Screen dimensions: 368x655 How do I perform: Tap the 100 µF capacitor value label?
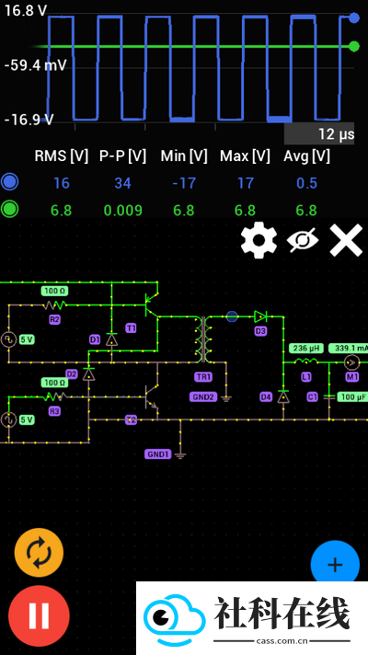(x=352, y=396)
